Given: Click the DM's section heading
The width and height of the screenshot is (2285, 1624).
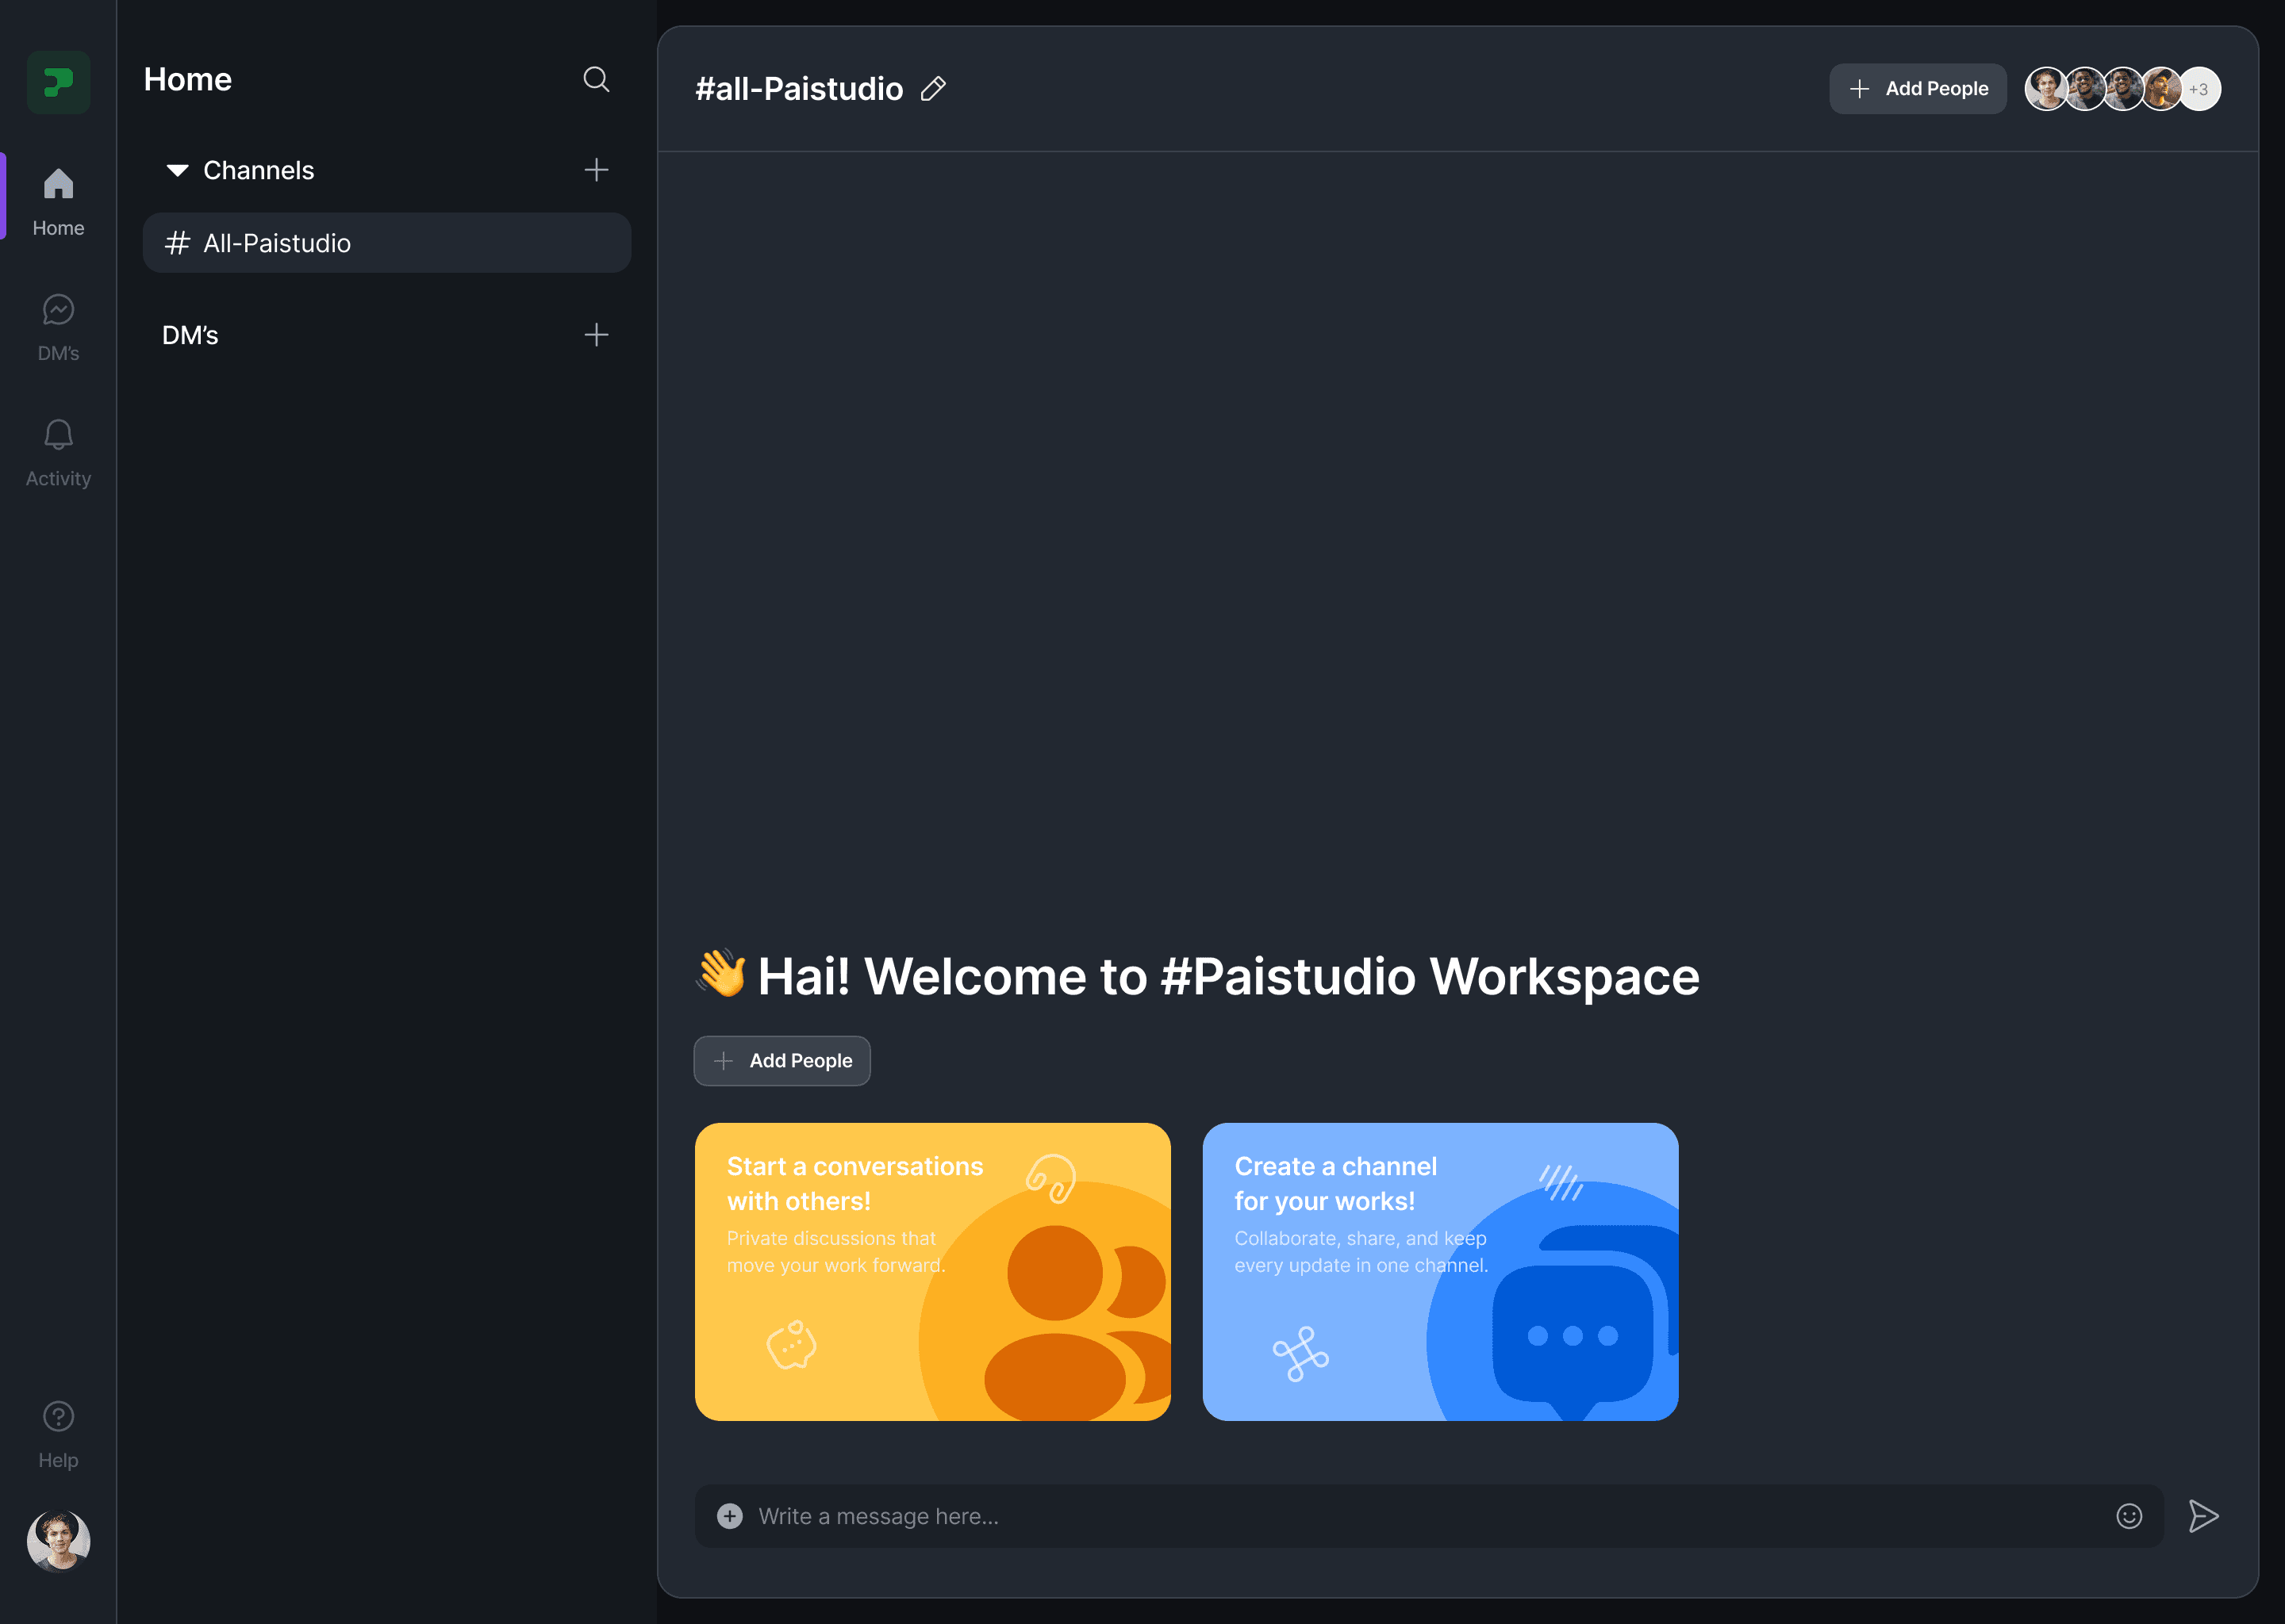Looking at the screenshot, I should 190,335.
